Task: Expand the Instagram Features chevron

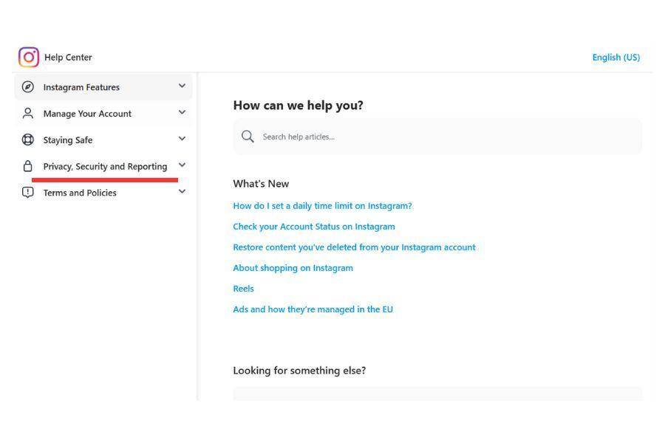Action: click(182, 86)
